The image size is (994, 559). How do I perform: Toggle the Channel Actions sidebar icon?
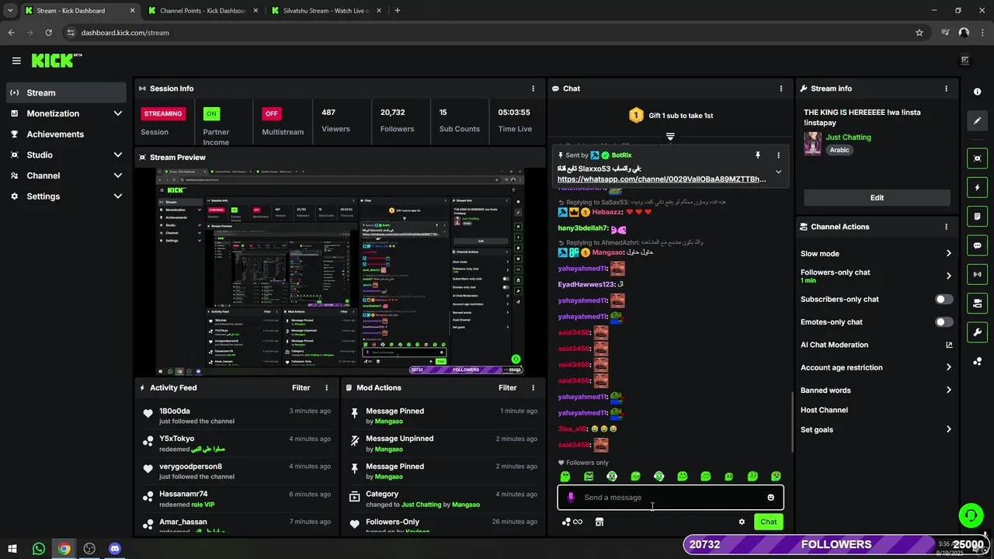click(977, 303)
